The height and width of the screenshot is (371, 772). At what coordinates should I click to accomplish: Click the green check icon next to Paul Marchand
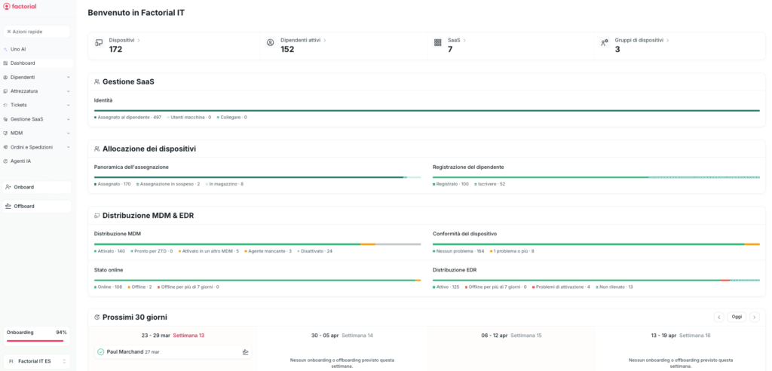coord(101,351)
